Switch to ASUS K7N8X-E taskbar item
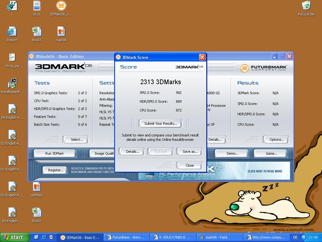 [173, 237]
